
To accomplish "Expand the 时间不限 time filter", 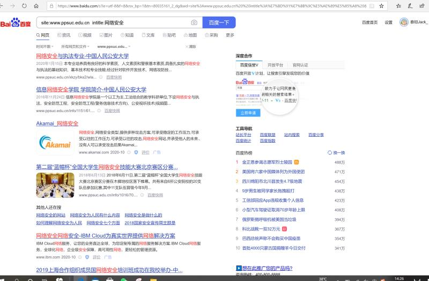I will coord(45,47).
